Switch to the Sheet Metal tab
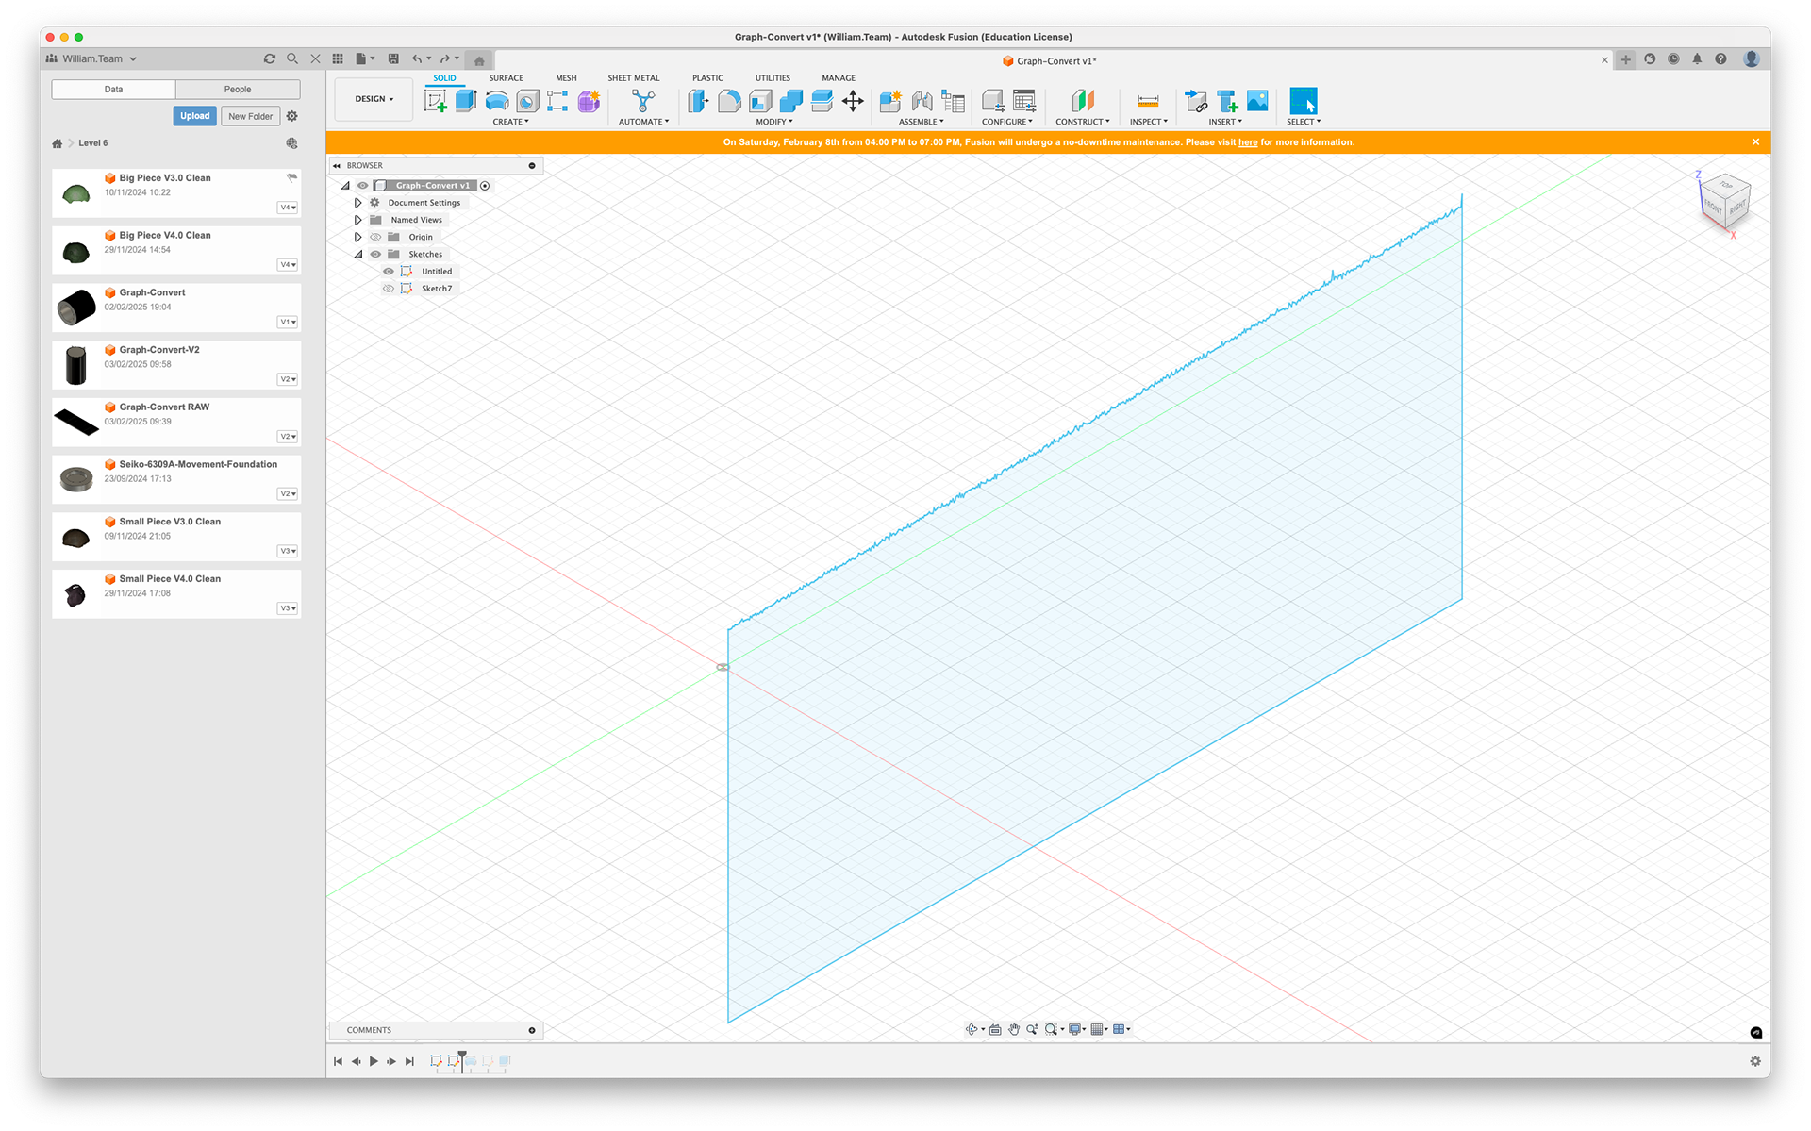The width and height of the screenshot is (1811, 1131). (634, 78)
